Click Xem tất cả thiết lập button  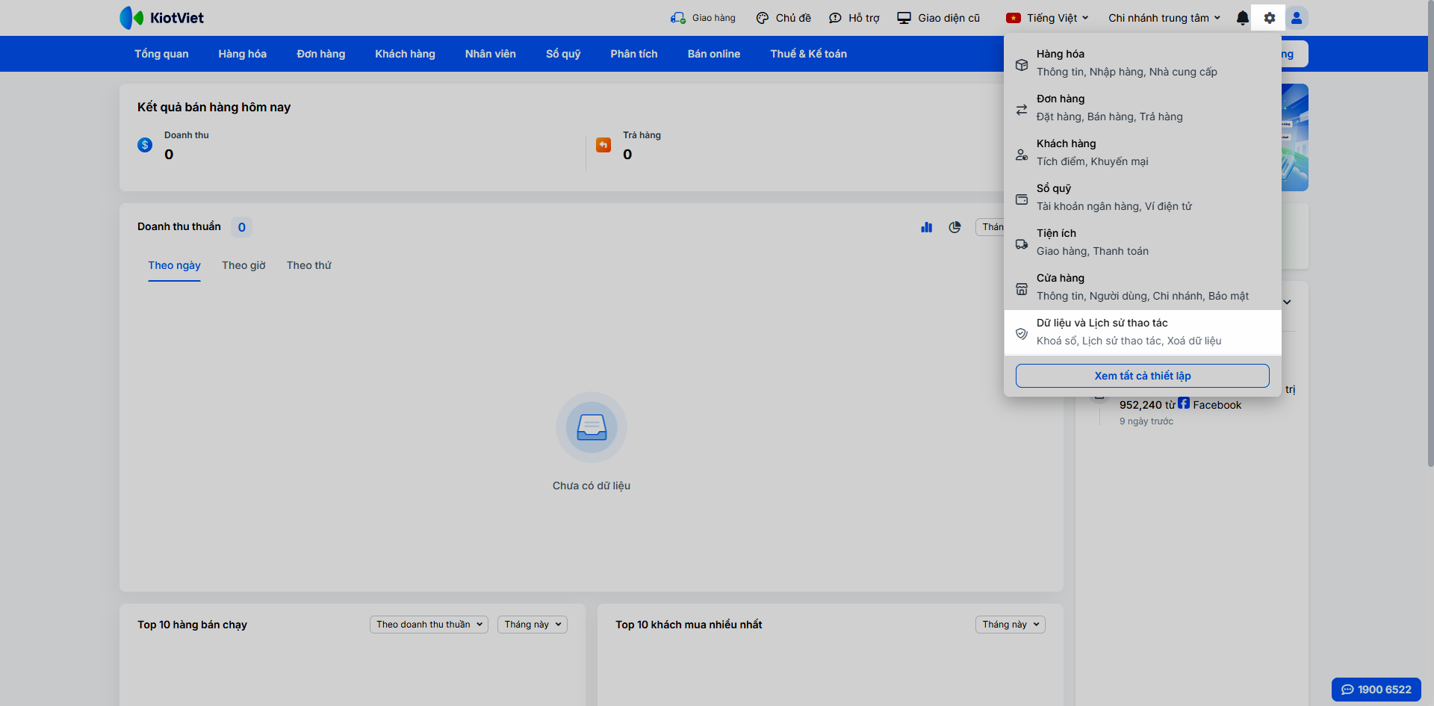point(1143,376)
